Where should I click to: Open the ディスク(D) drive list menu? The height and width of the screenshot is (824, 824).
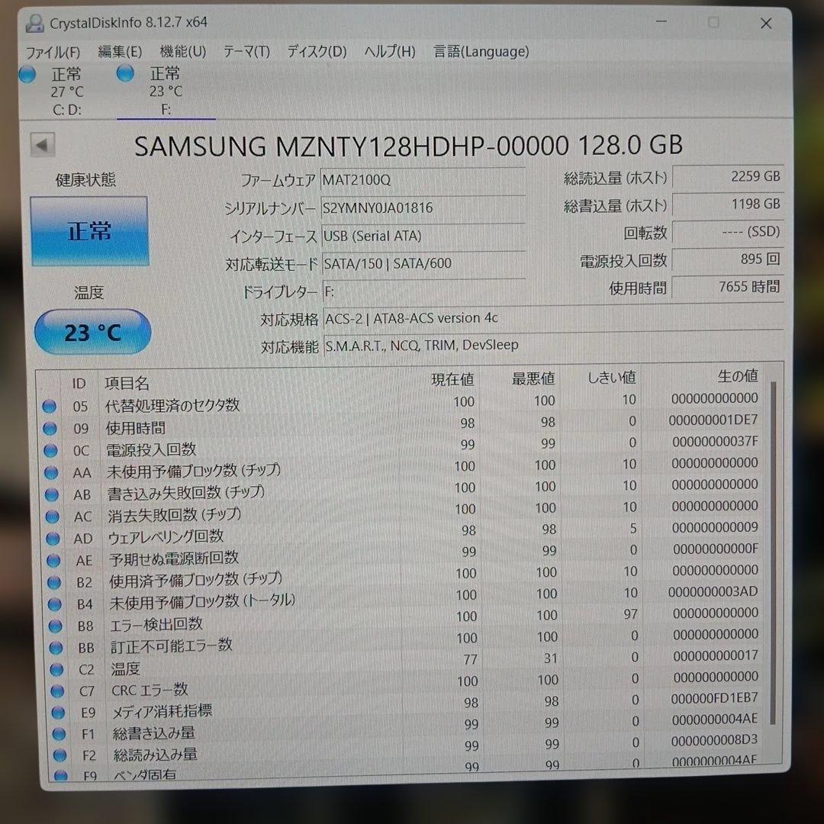tap(315, 51)
